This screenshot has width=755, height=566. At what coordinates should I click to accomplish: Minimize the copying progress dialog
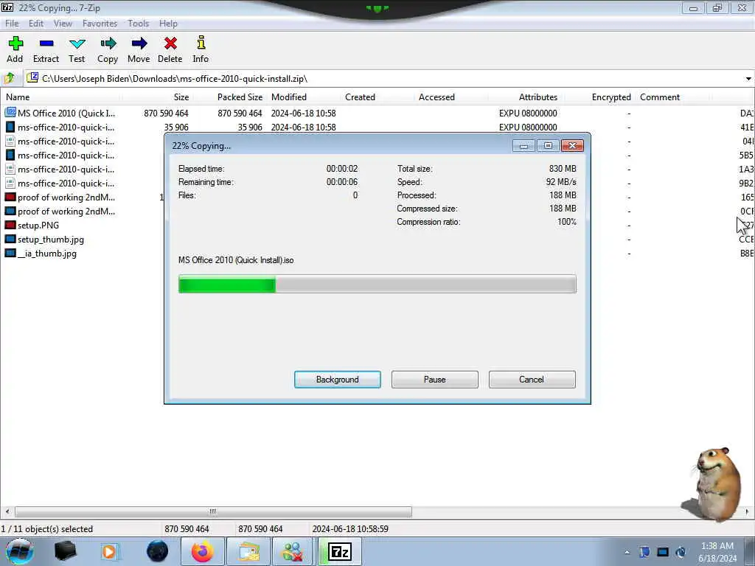click(x=524, y=146)
